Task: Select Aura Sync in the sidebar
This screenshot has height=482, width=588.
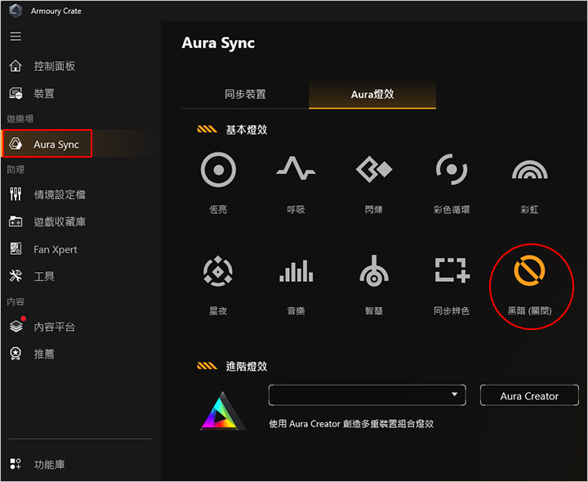Action: pos(47,144)
